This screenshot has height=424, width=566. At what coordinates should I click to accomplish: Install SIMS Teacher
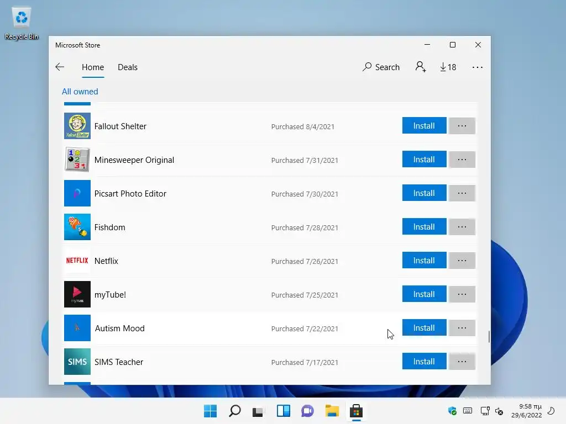click(424, 361)
